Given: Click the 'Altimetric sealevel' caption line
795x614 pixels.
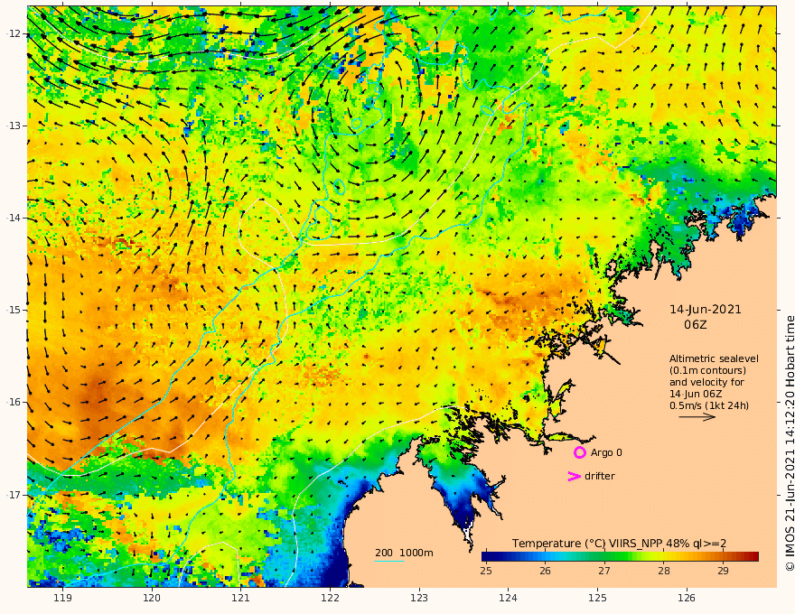Looking at the screenshot, I should [714, 358].
